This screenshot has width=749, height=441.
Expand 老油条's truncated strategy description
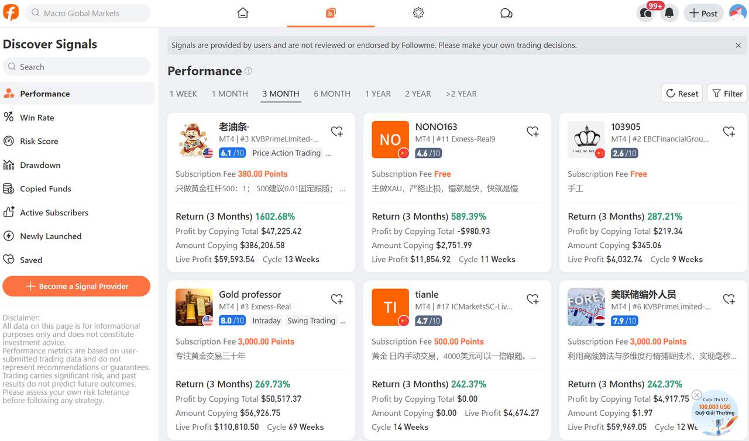[x=342, y=188]
